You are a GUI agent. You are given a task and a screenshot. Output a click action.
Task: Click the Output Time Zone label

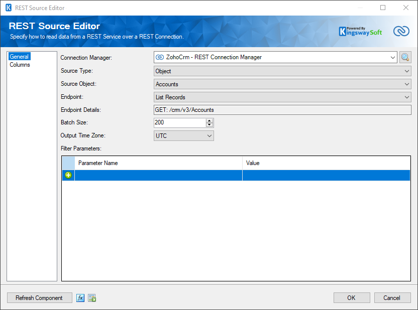83,135
